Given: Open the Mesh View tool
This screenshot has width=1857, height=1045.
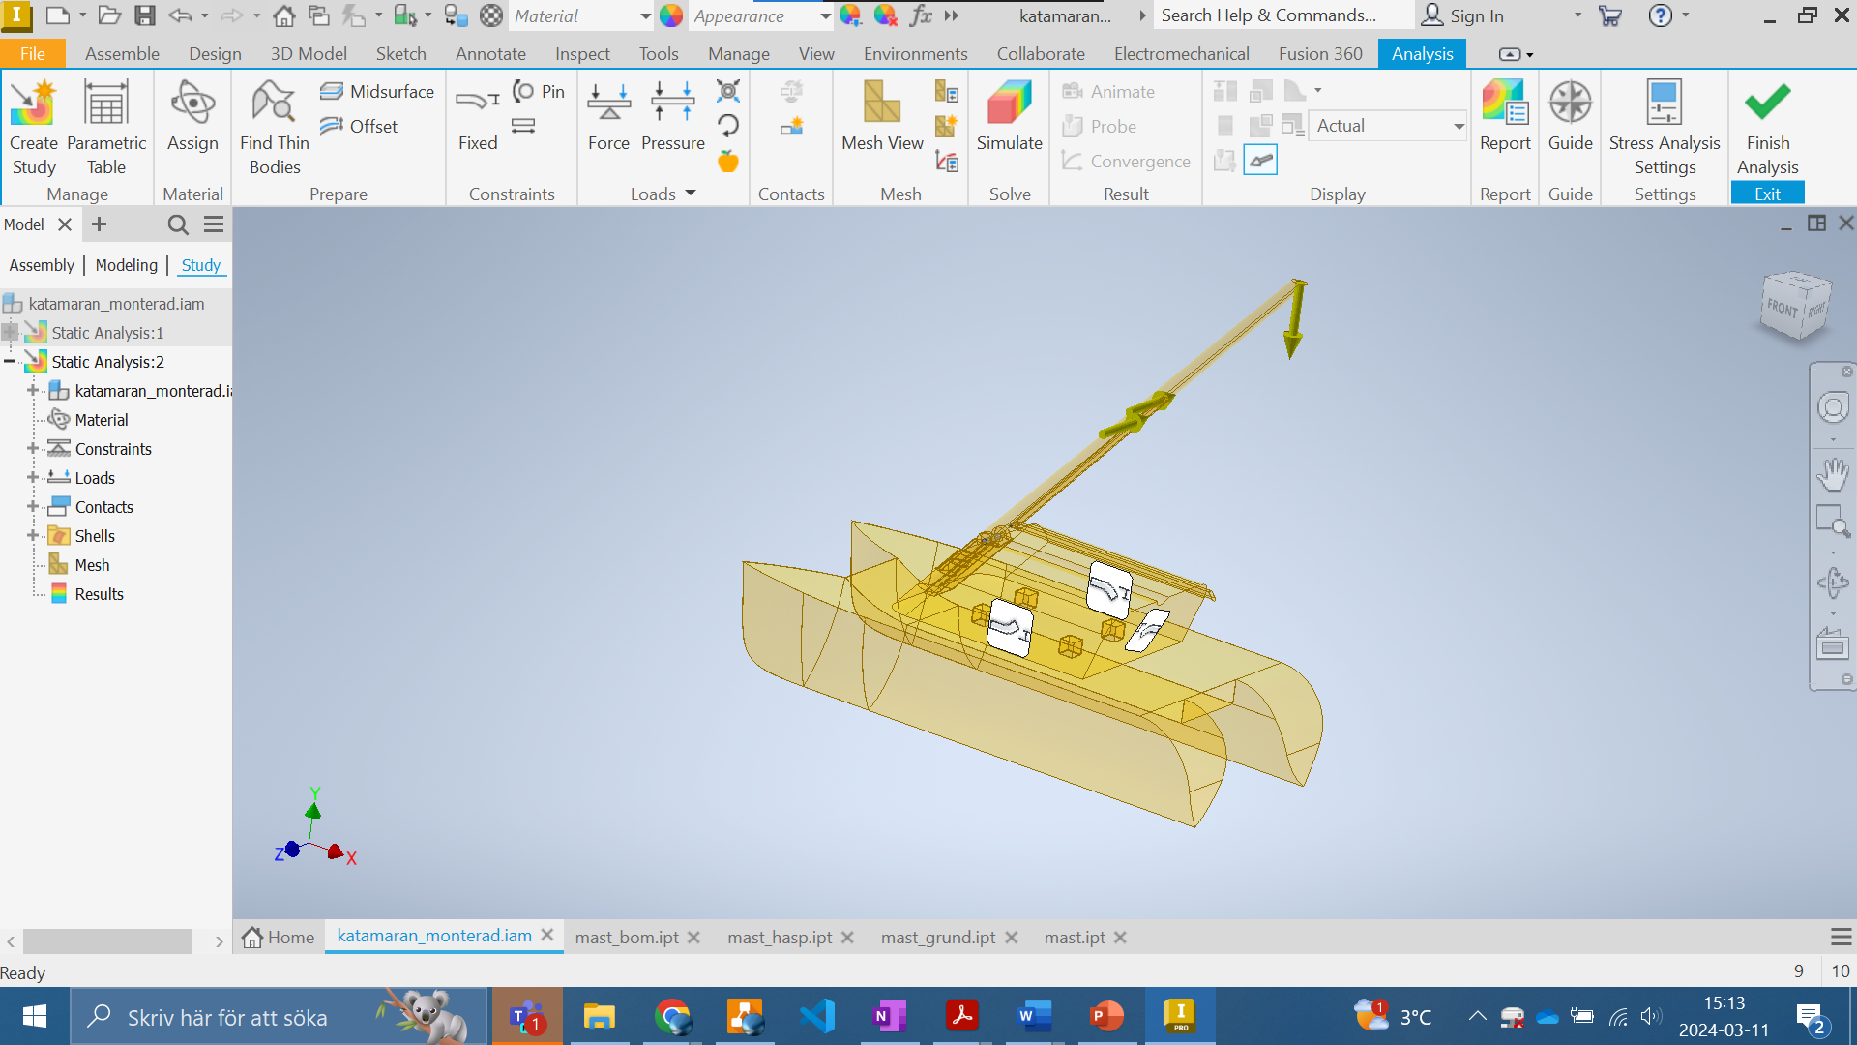Looking at the screenshot, I should pyautogui.click(x=882, y=116).
